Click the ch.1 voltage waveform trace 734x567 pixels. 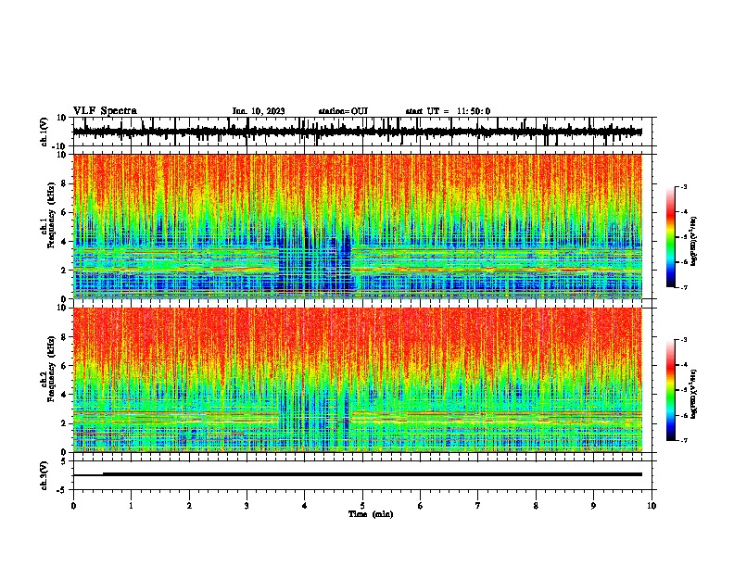(x=358, y=132)
